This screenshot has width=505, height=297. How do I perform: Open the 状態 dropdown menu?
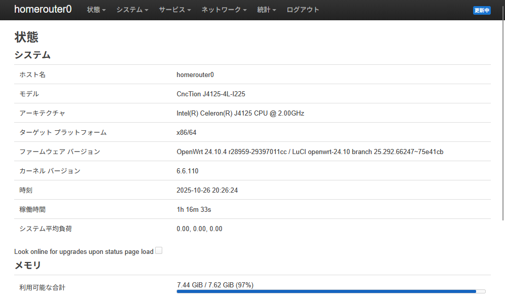pyautogui.click(x=96, y=10)
